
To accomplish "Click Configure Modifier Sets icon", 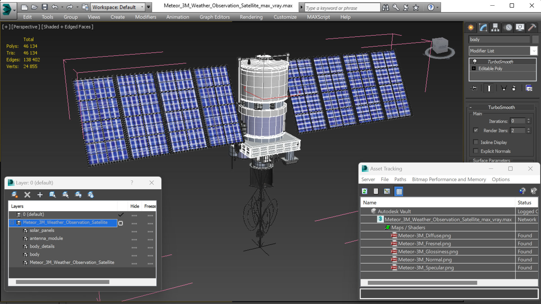I will click(529, 88).
